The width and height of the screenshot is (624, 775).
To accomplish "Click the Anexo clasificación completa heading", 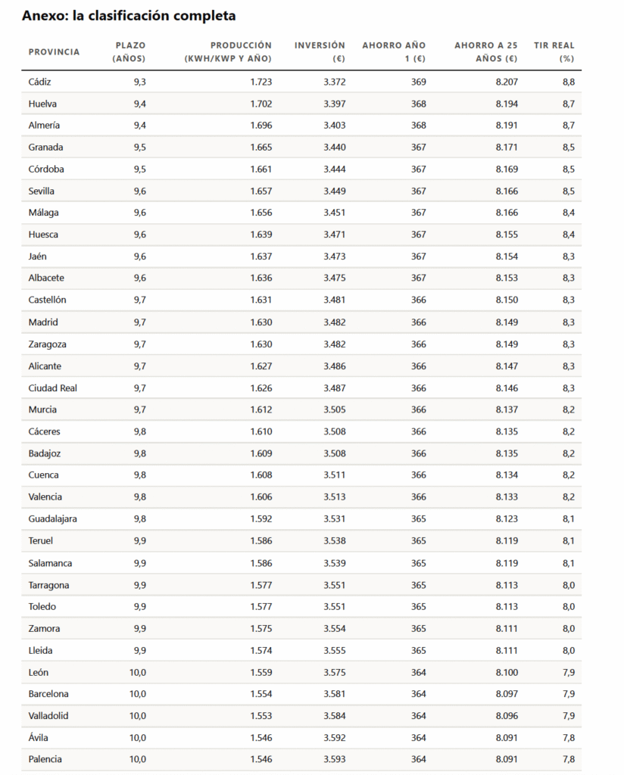I will (x=129, y=16).
